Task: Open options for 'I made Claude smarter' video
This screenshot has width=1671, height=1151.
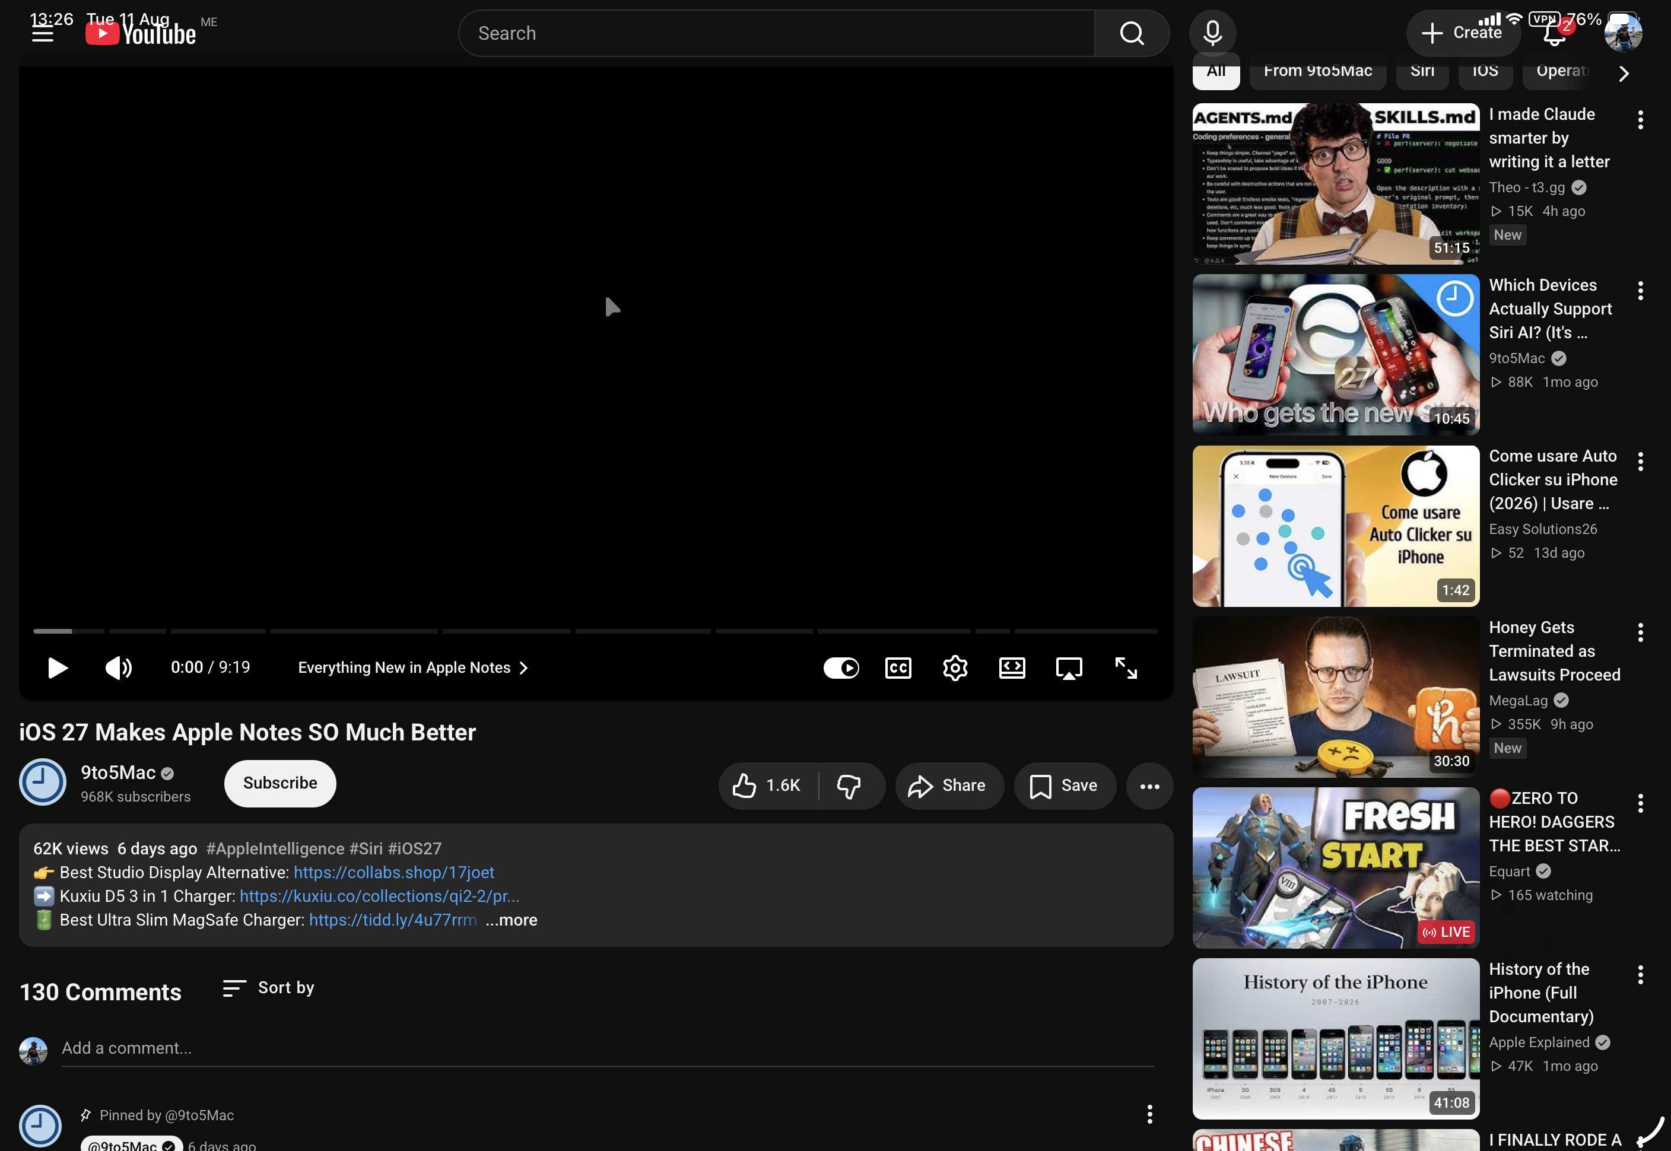Action: (1640, 120)
